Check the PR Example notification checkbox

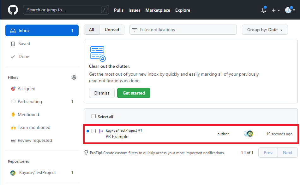(93, 131)
